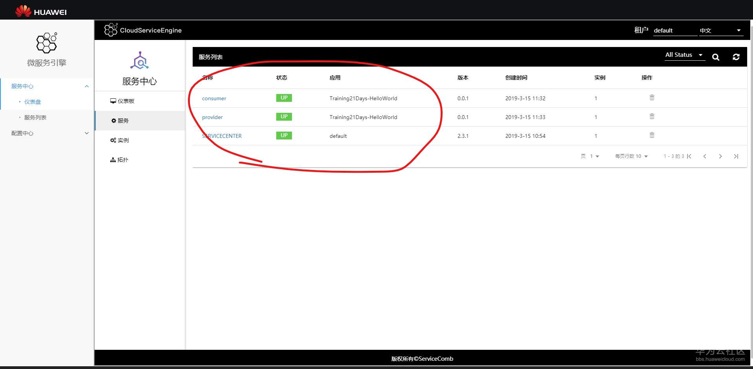
Task: Delete the consumer service
Action: point(652,98)
